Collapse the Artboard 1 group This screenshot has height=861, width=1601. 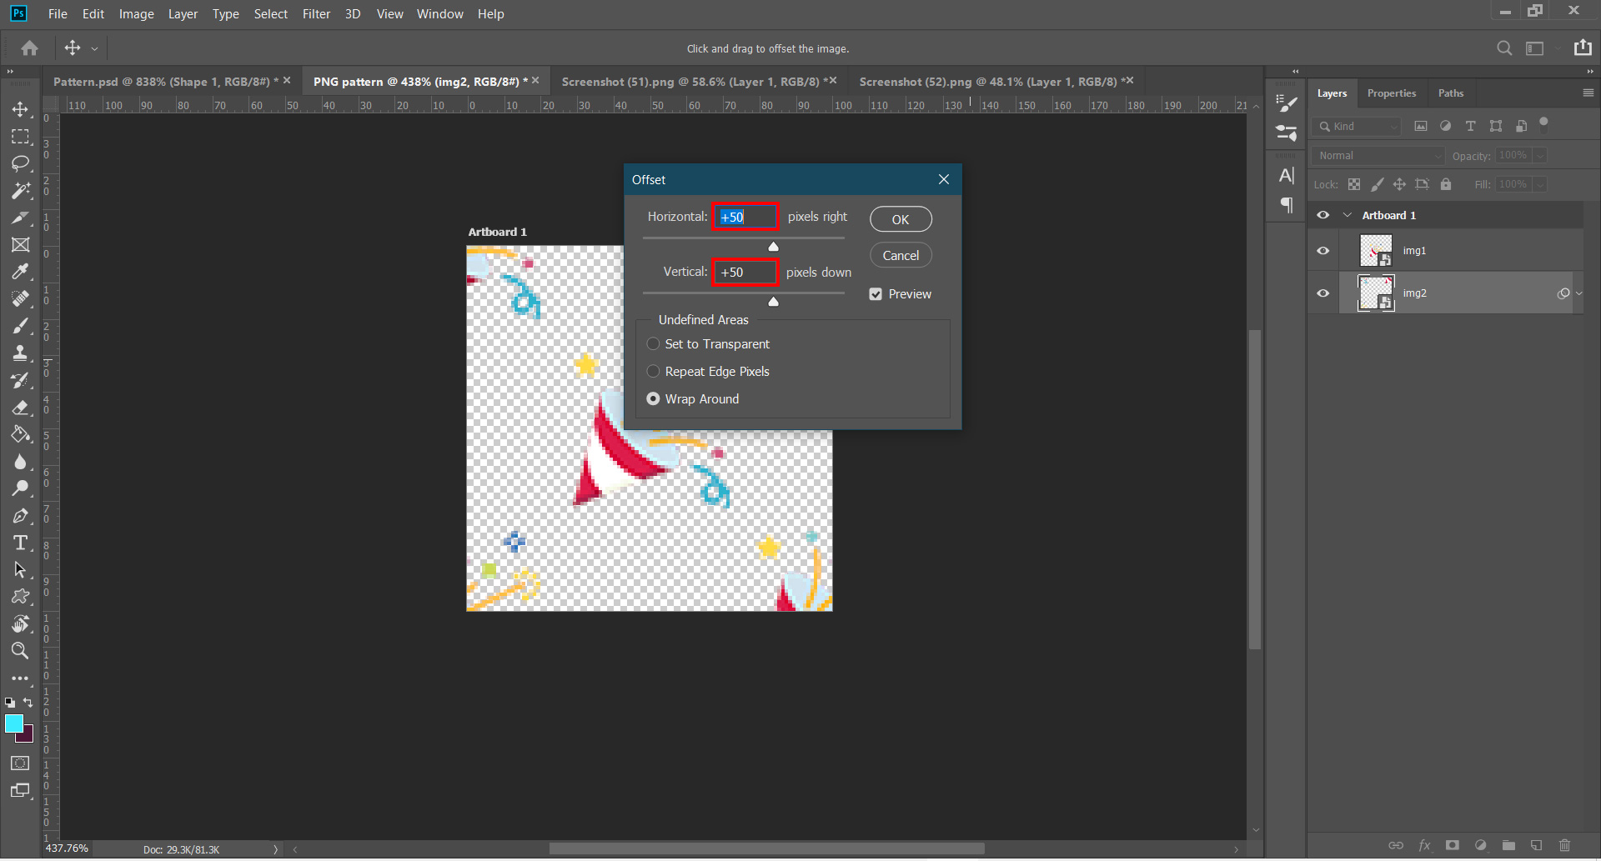pyautogui.click(x=1348, y=215)
